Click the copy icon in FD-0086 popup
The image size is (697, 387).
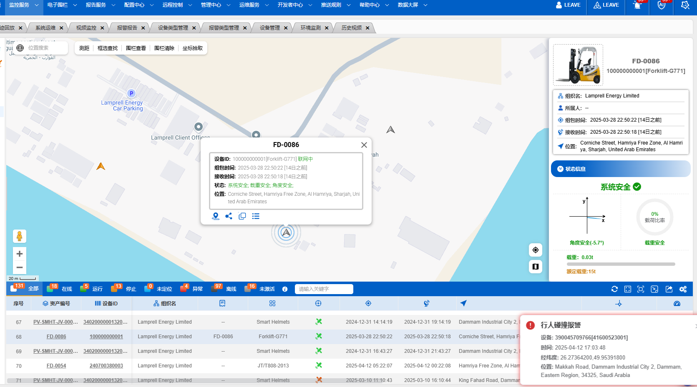(x=242, y=216)
